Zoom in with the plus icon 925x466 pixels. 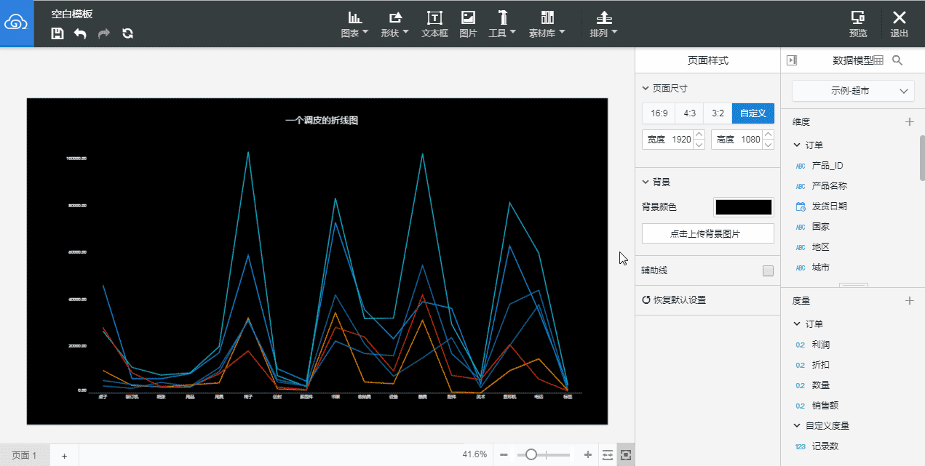[x=588, y=454]
